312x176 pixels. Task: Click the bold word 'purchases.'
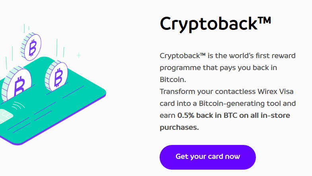point(179,127)
